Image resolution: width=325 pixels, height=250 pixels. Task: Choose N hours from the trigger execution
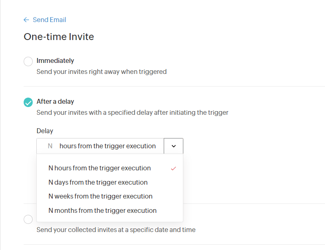pyautogui.click(x=100, y=168)
